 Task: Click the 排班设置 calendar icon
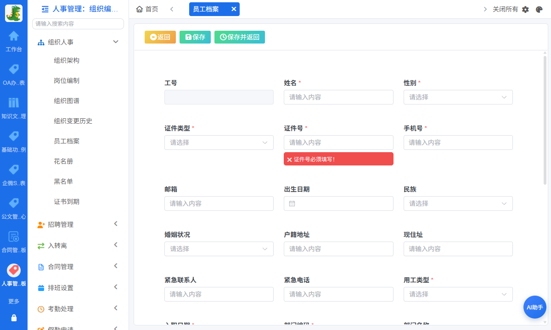point(41,288)
